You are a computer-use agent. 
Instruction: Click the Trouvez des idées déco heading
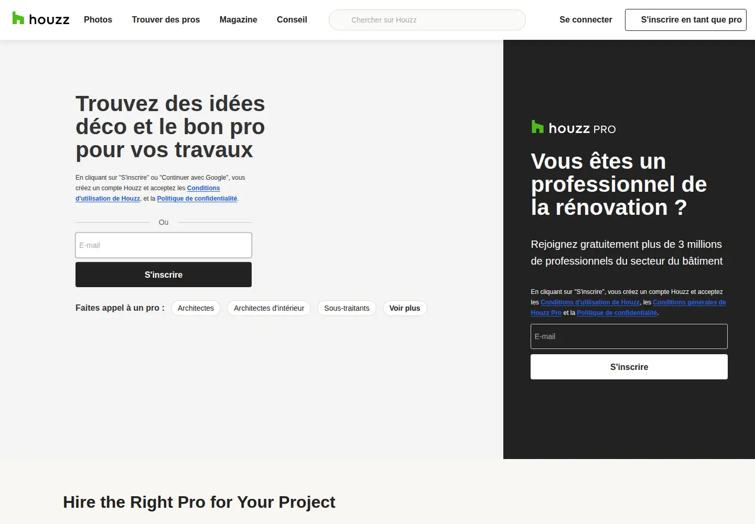click(170, 127)
